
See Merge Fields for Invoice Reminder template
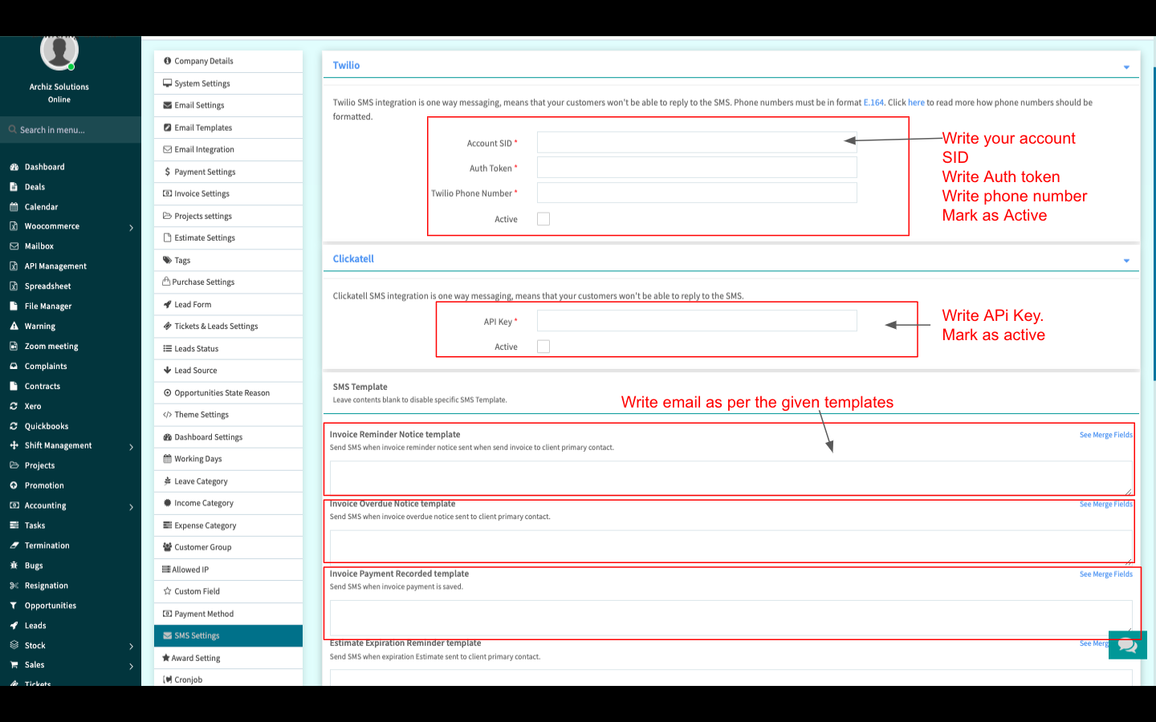[1105, 435]
